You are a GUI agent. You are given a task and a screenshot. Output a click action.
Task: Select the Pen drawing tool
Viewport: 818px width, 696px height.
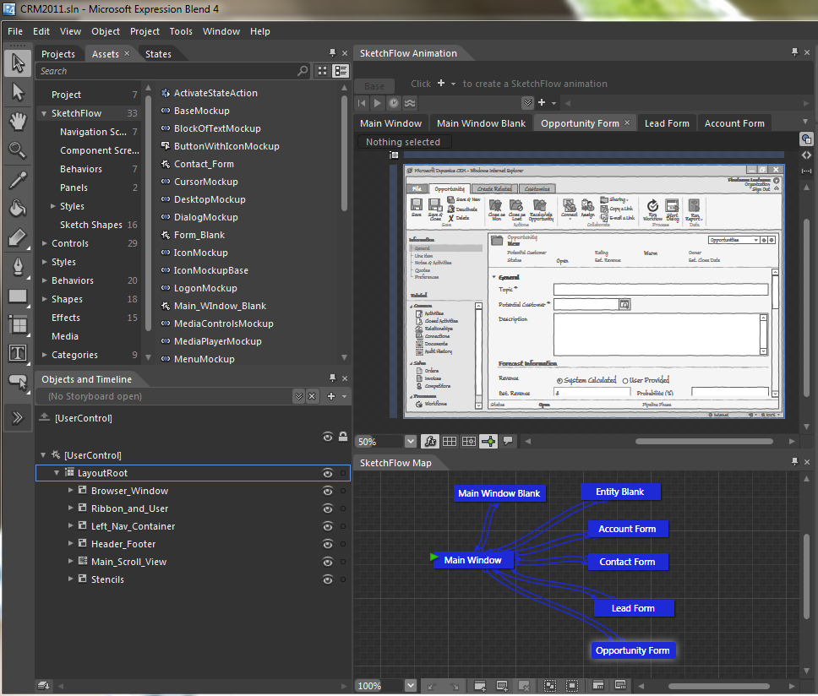point(18,266)
